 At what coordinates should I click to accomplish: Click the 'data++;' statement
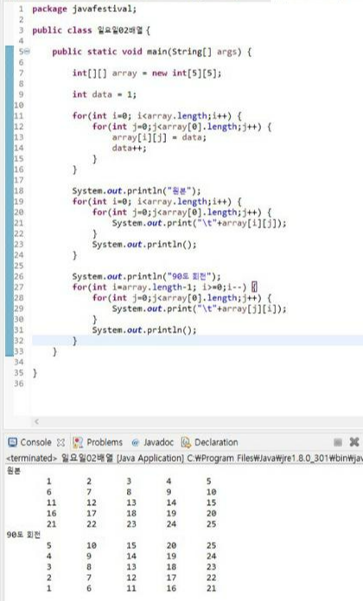pos(129,148)
